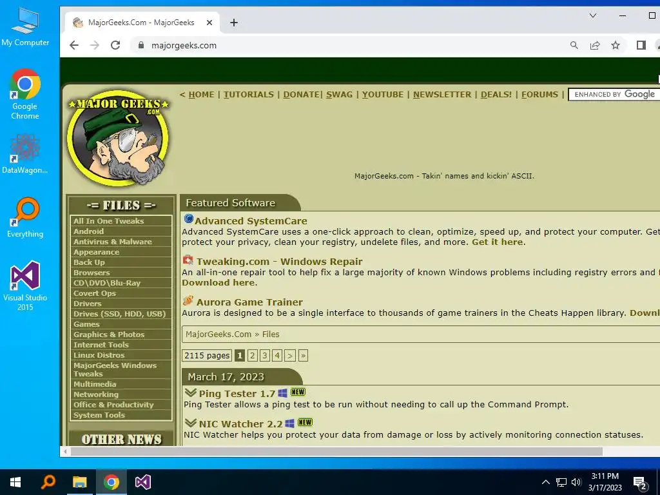Click the Download here link
660x495 pixels.
pos(218,282)
